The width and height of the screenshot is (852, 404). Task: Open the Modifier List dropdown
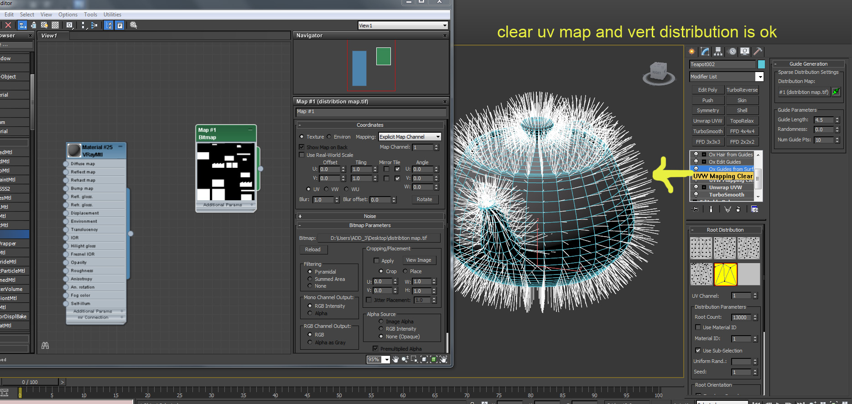[759, 77]
